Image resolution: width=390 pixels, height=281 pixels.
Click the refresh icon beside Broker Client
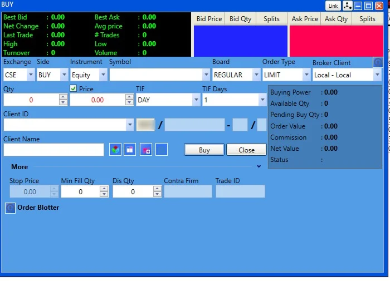click(x=378, y=62)
